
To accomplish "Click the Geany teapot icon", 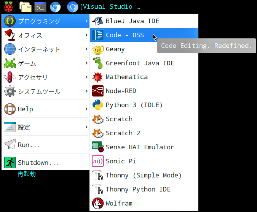I will 98,49.
